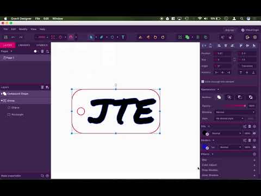Screen dimensions: 261x196
Task: Delete fill using Fills trash icon
Action: pyautogui.click(x=250, y=126)
